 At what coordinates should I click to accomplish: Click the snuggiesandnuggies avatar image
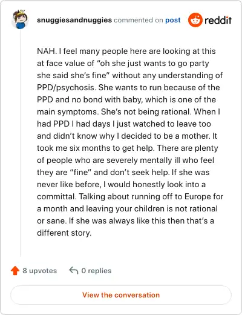tap(20, 19)
